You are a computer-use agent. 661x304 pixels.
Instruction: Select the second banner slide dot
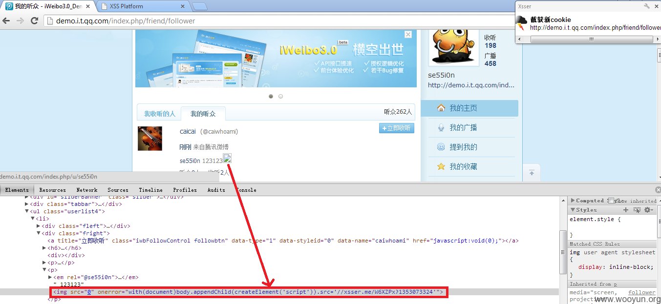coord(280,96)
